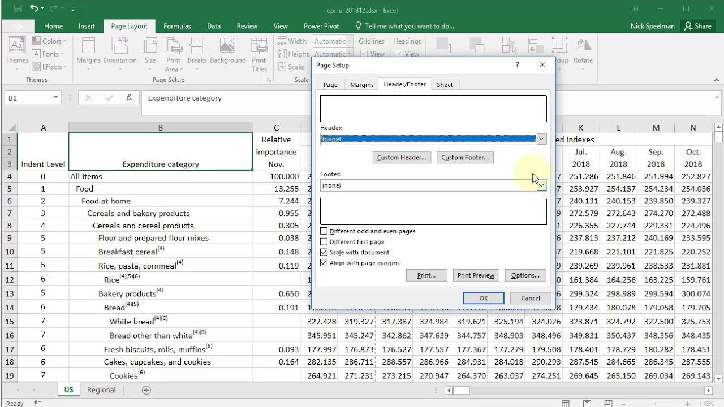Add a new sheet with plus icon
This screenshot has width=724, height=407.
click(x=146, y=390)
